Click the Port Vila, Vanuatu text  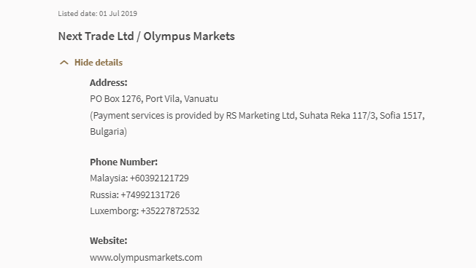click(x=182, y=99)
